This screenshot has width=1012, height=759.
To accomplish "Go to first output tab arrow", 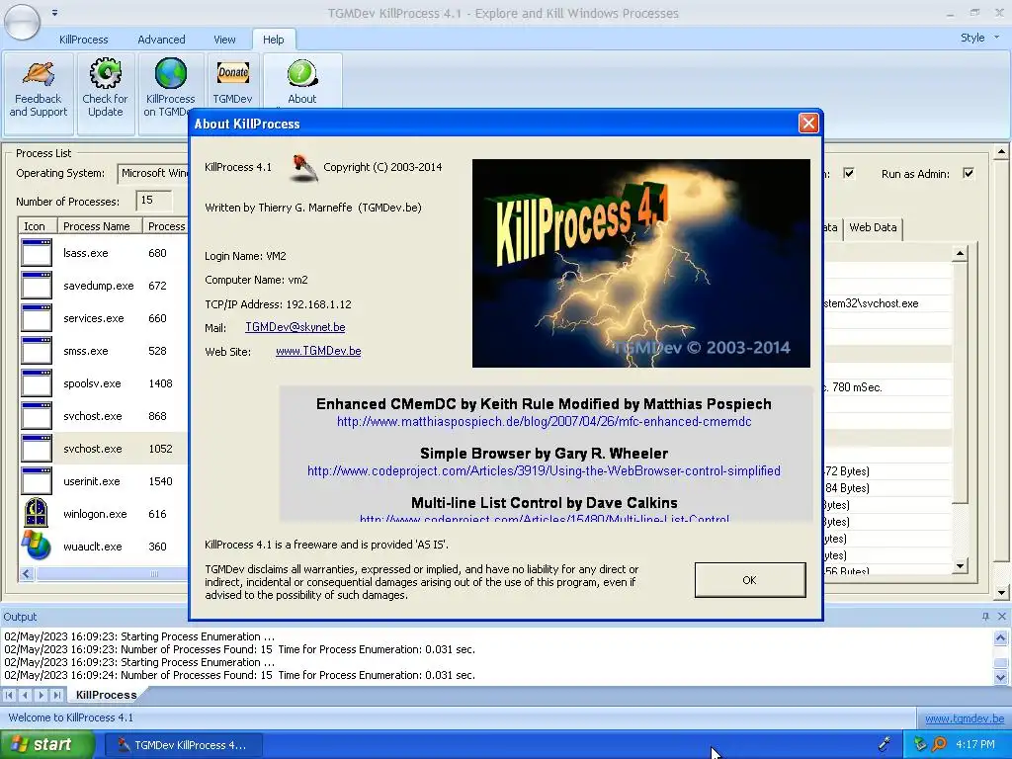I will [9, 695].
